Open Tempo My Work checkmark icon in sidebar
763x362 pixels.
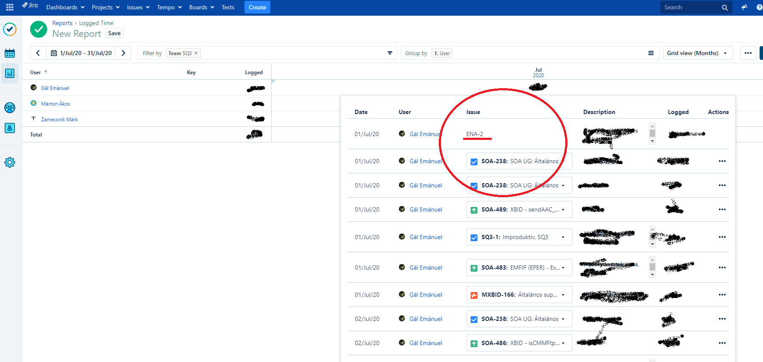[x=10, y=29]
